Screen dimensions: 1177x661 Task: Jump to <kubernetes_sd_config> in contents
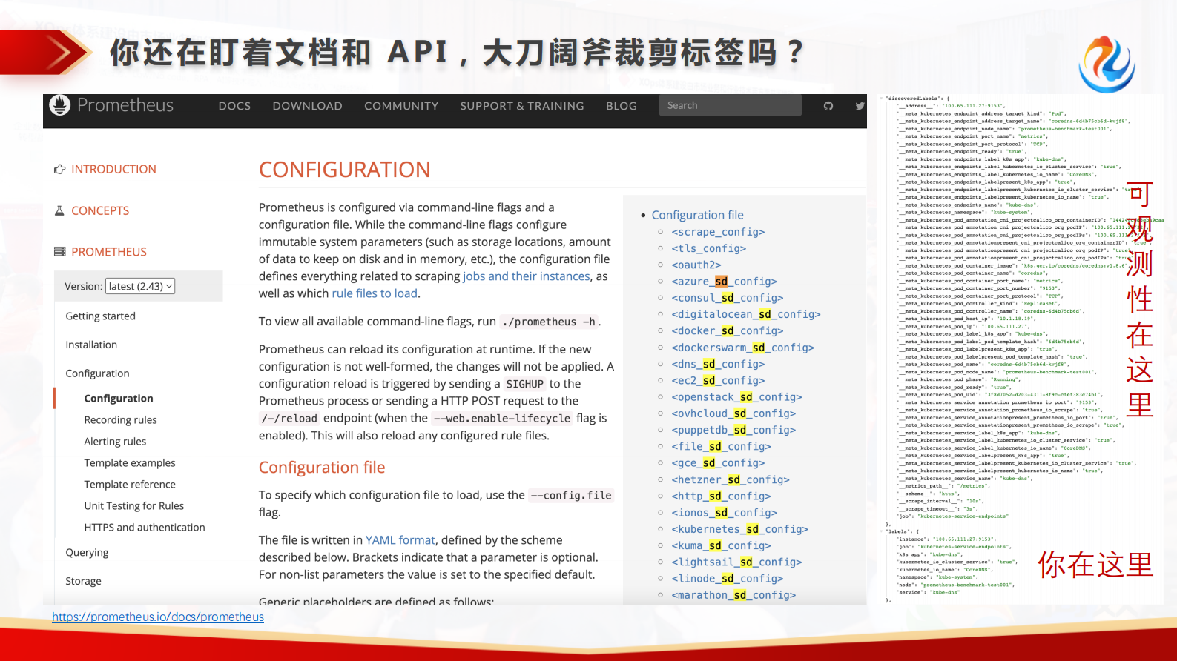coord(739,528)
